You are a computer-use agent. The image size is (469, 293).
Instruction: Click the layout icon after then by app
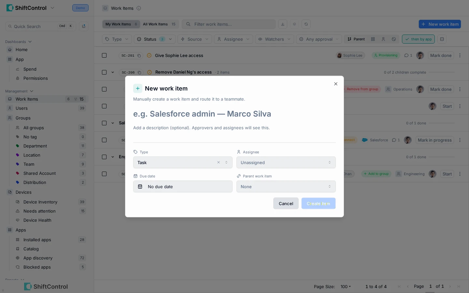442,39
